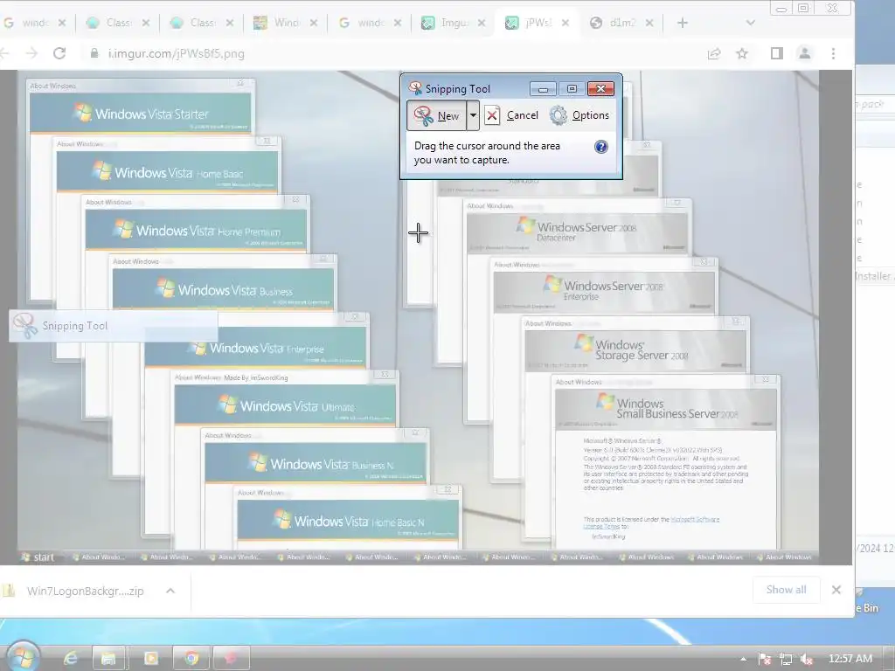Bookmark this page with the star

741,53
